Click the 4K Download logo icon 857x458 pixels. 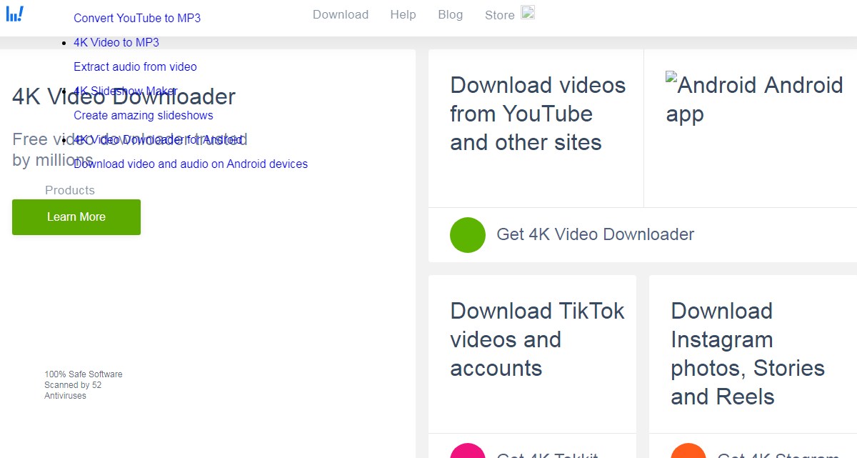tap(14, 14)
